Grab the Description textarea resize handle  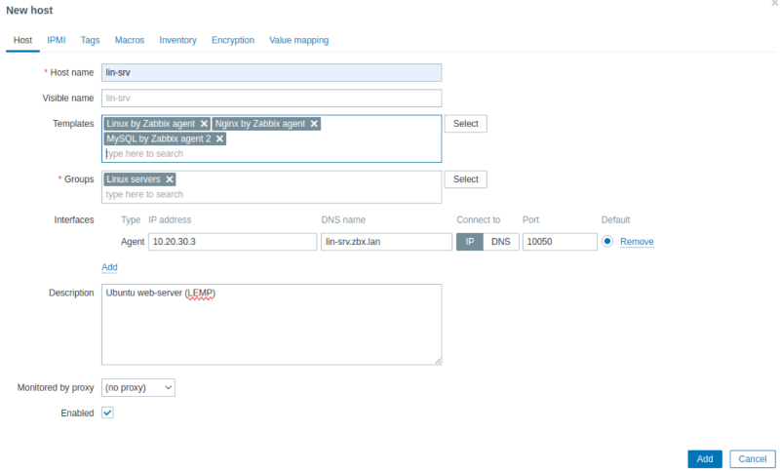click(x=438, y=361)
